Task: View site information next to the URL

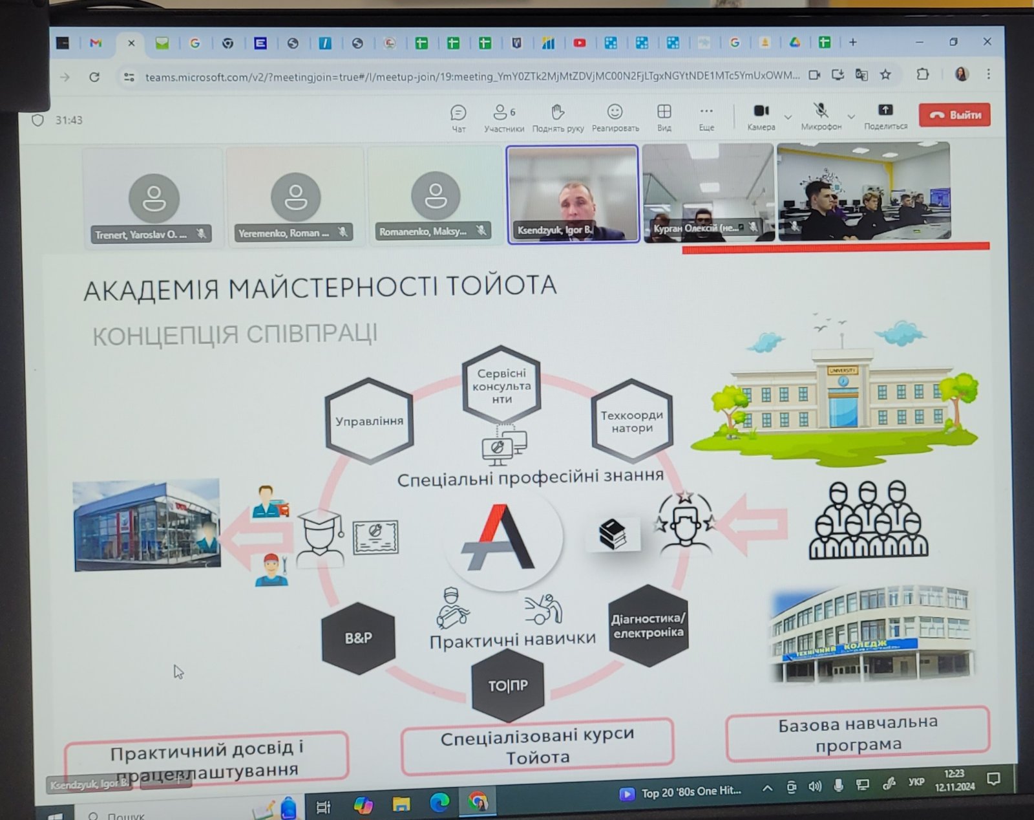Action: coord(129,77)
